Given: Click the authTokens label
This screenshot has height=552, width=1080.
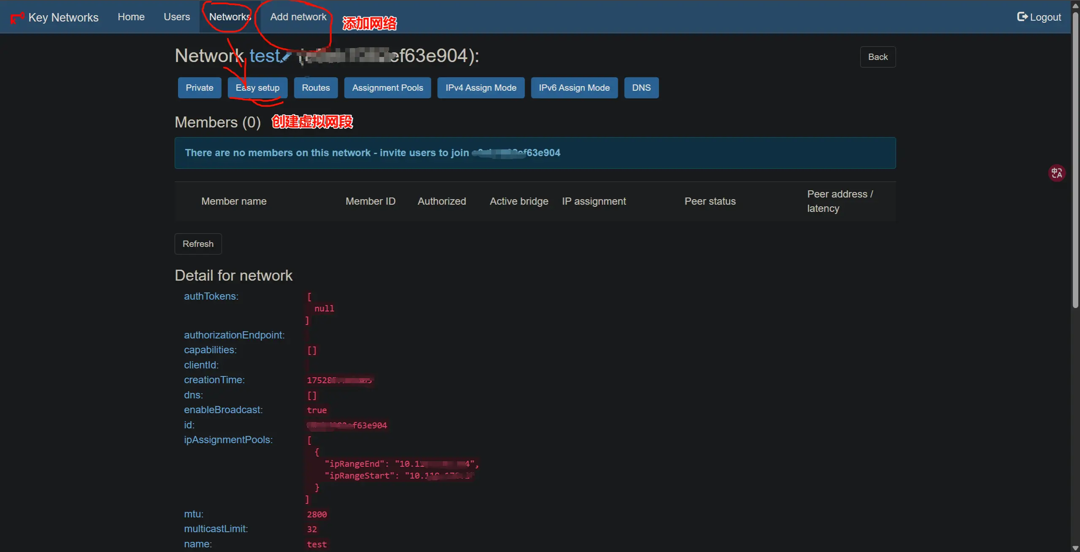Looking at the screenshot, I should 211,296.
